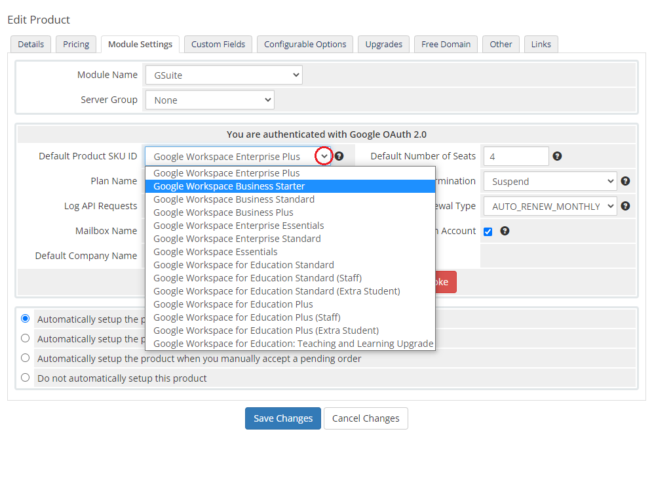This screenshot has height=482, width=654.
Task: Choose Google Workspace Enterprise Essentials option
Action: [x=290, y=226]
